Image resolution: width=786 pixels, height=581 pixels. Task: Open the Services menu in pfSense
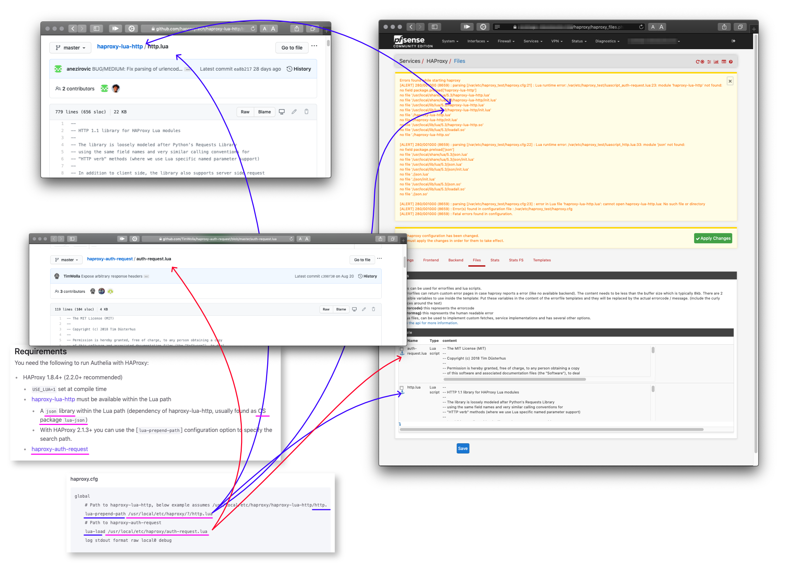pos(533,41)
